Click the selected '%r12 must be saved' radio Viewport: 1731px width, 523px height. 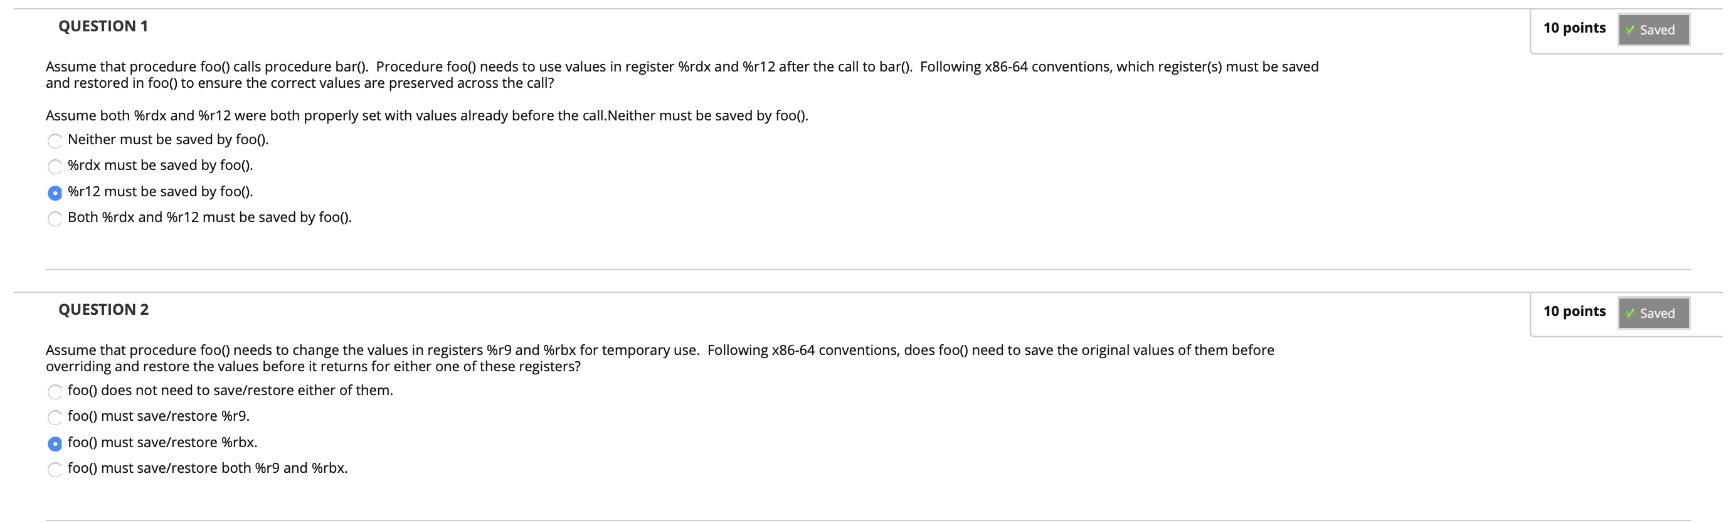coord(55,193)
